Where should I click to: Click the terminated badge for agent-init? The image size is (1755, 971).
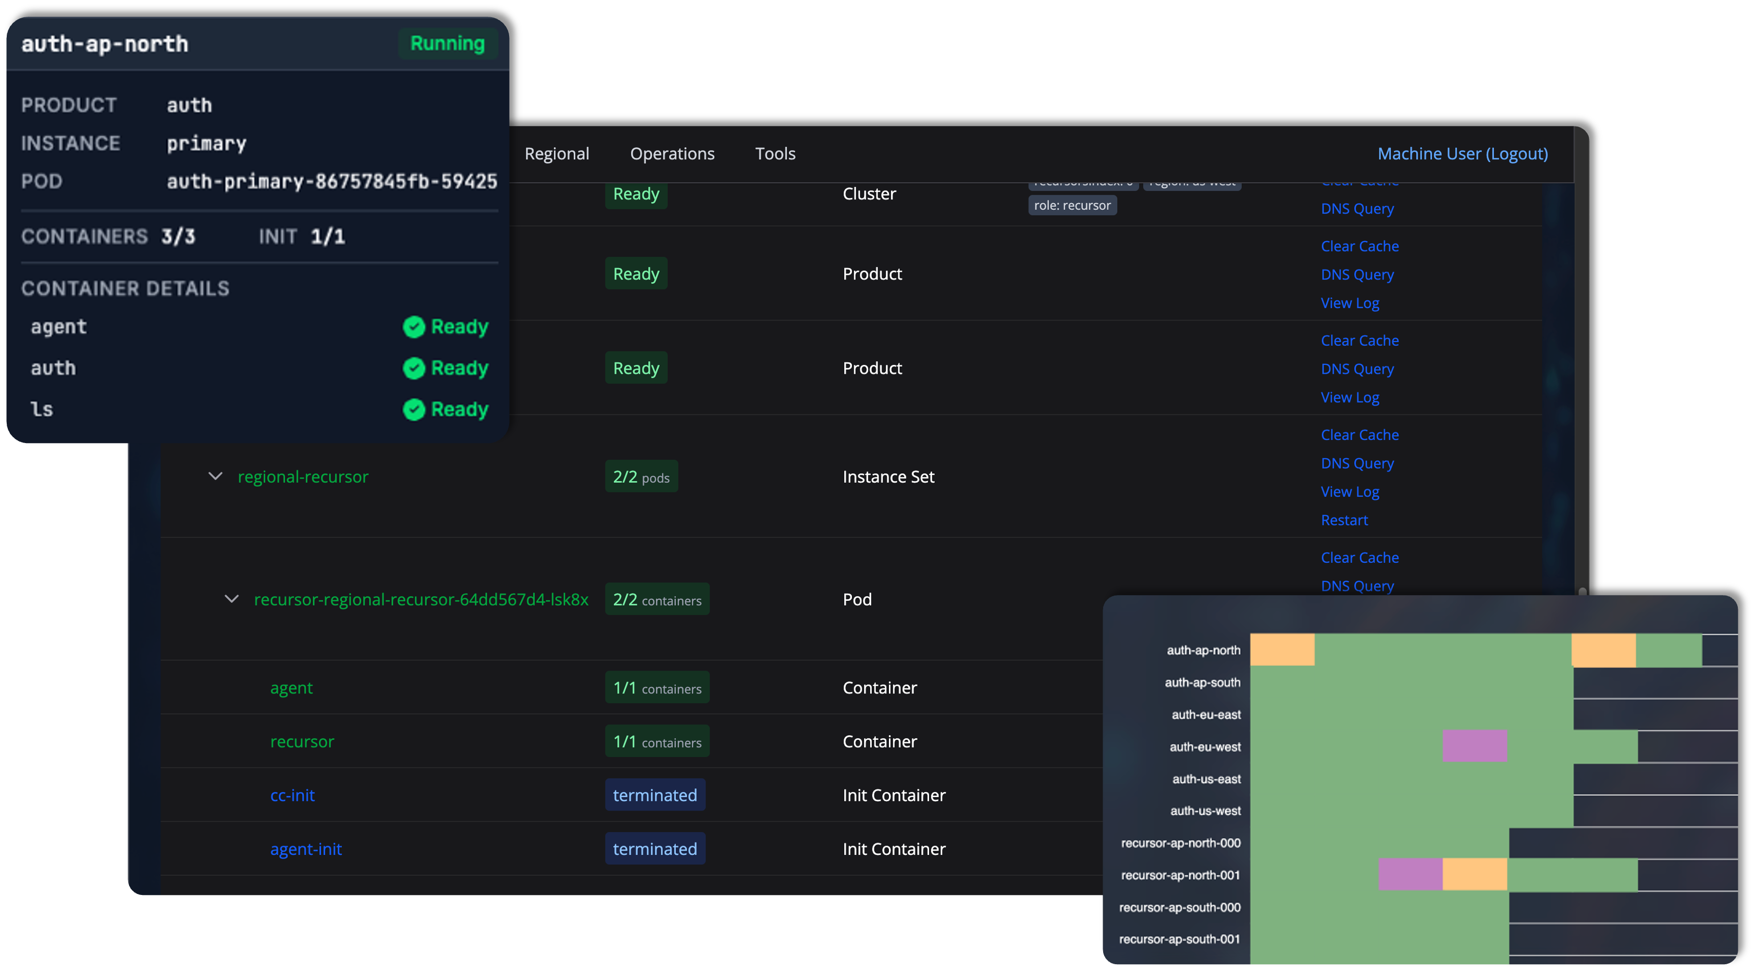click(654, 849)
